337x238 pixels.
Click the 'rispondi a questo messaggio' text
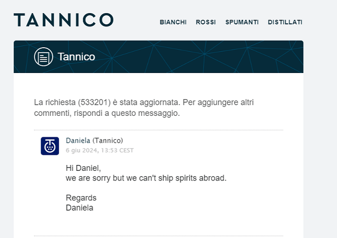pyautogui.click(x=127, y=113)
